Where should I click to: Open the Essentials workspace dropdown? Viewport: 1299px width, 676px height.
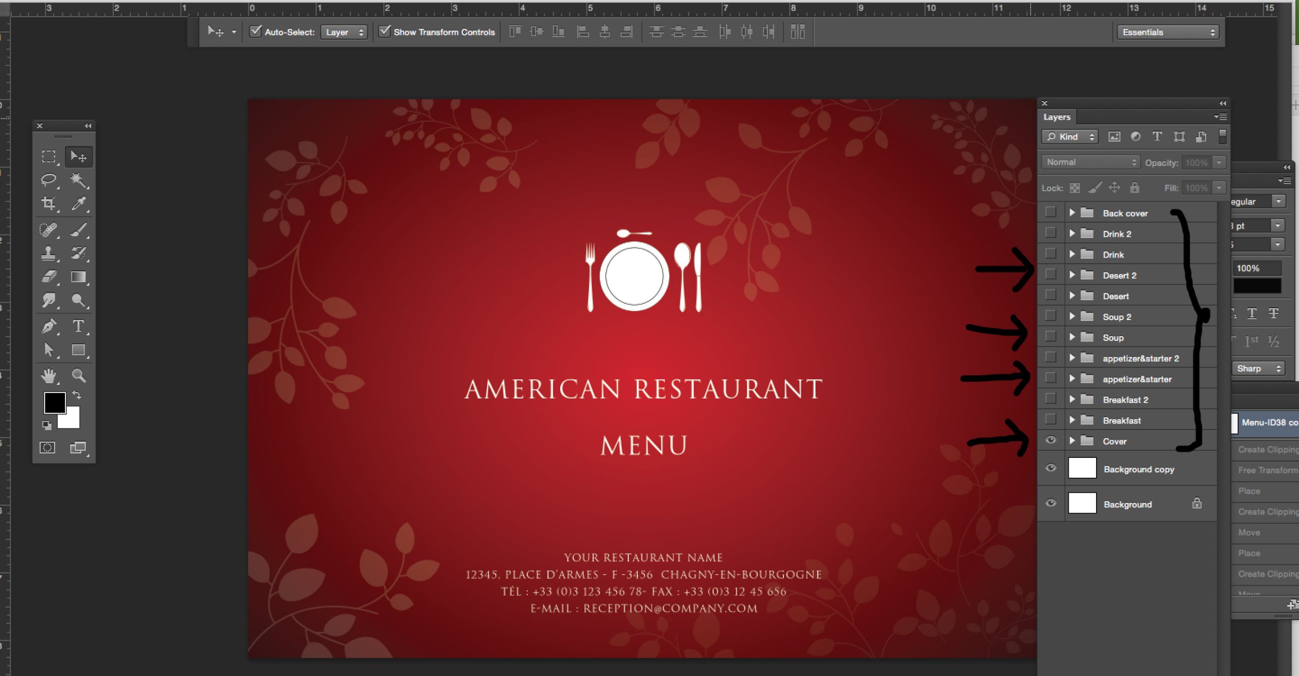click(1168, 32)
